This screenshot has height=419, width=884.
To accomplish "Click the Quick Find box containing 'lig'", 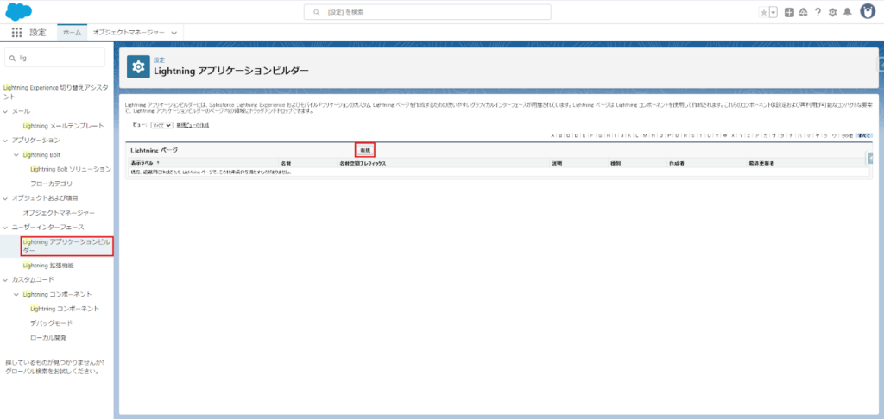I will click(x=54, y=58).
